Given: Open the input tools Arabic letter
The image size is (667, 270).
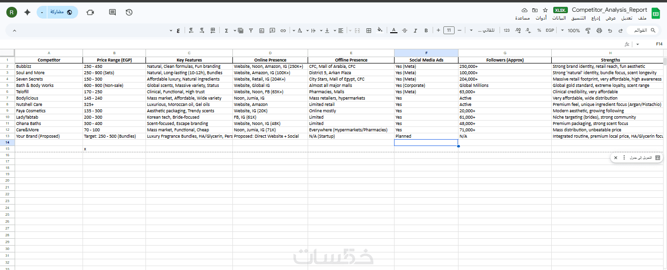Looking at the screenshot, I should [178, 30].
